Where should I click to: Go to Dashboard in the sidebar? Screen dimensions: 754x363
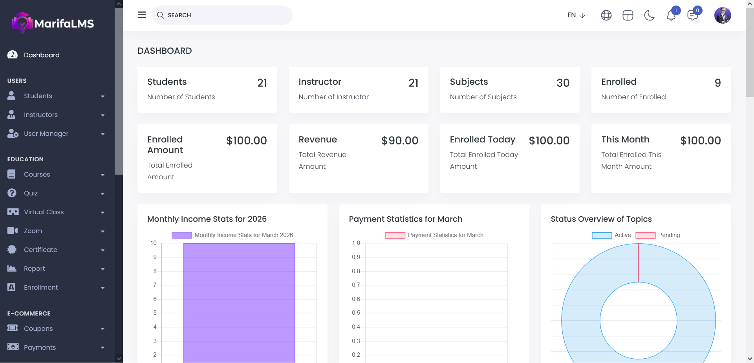click(42, 55)
